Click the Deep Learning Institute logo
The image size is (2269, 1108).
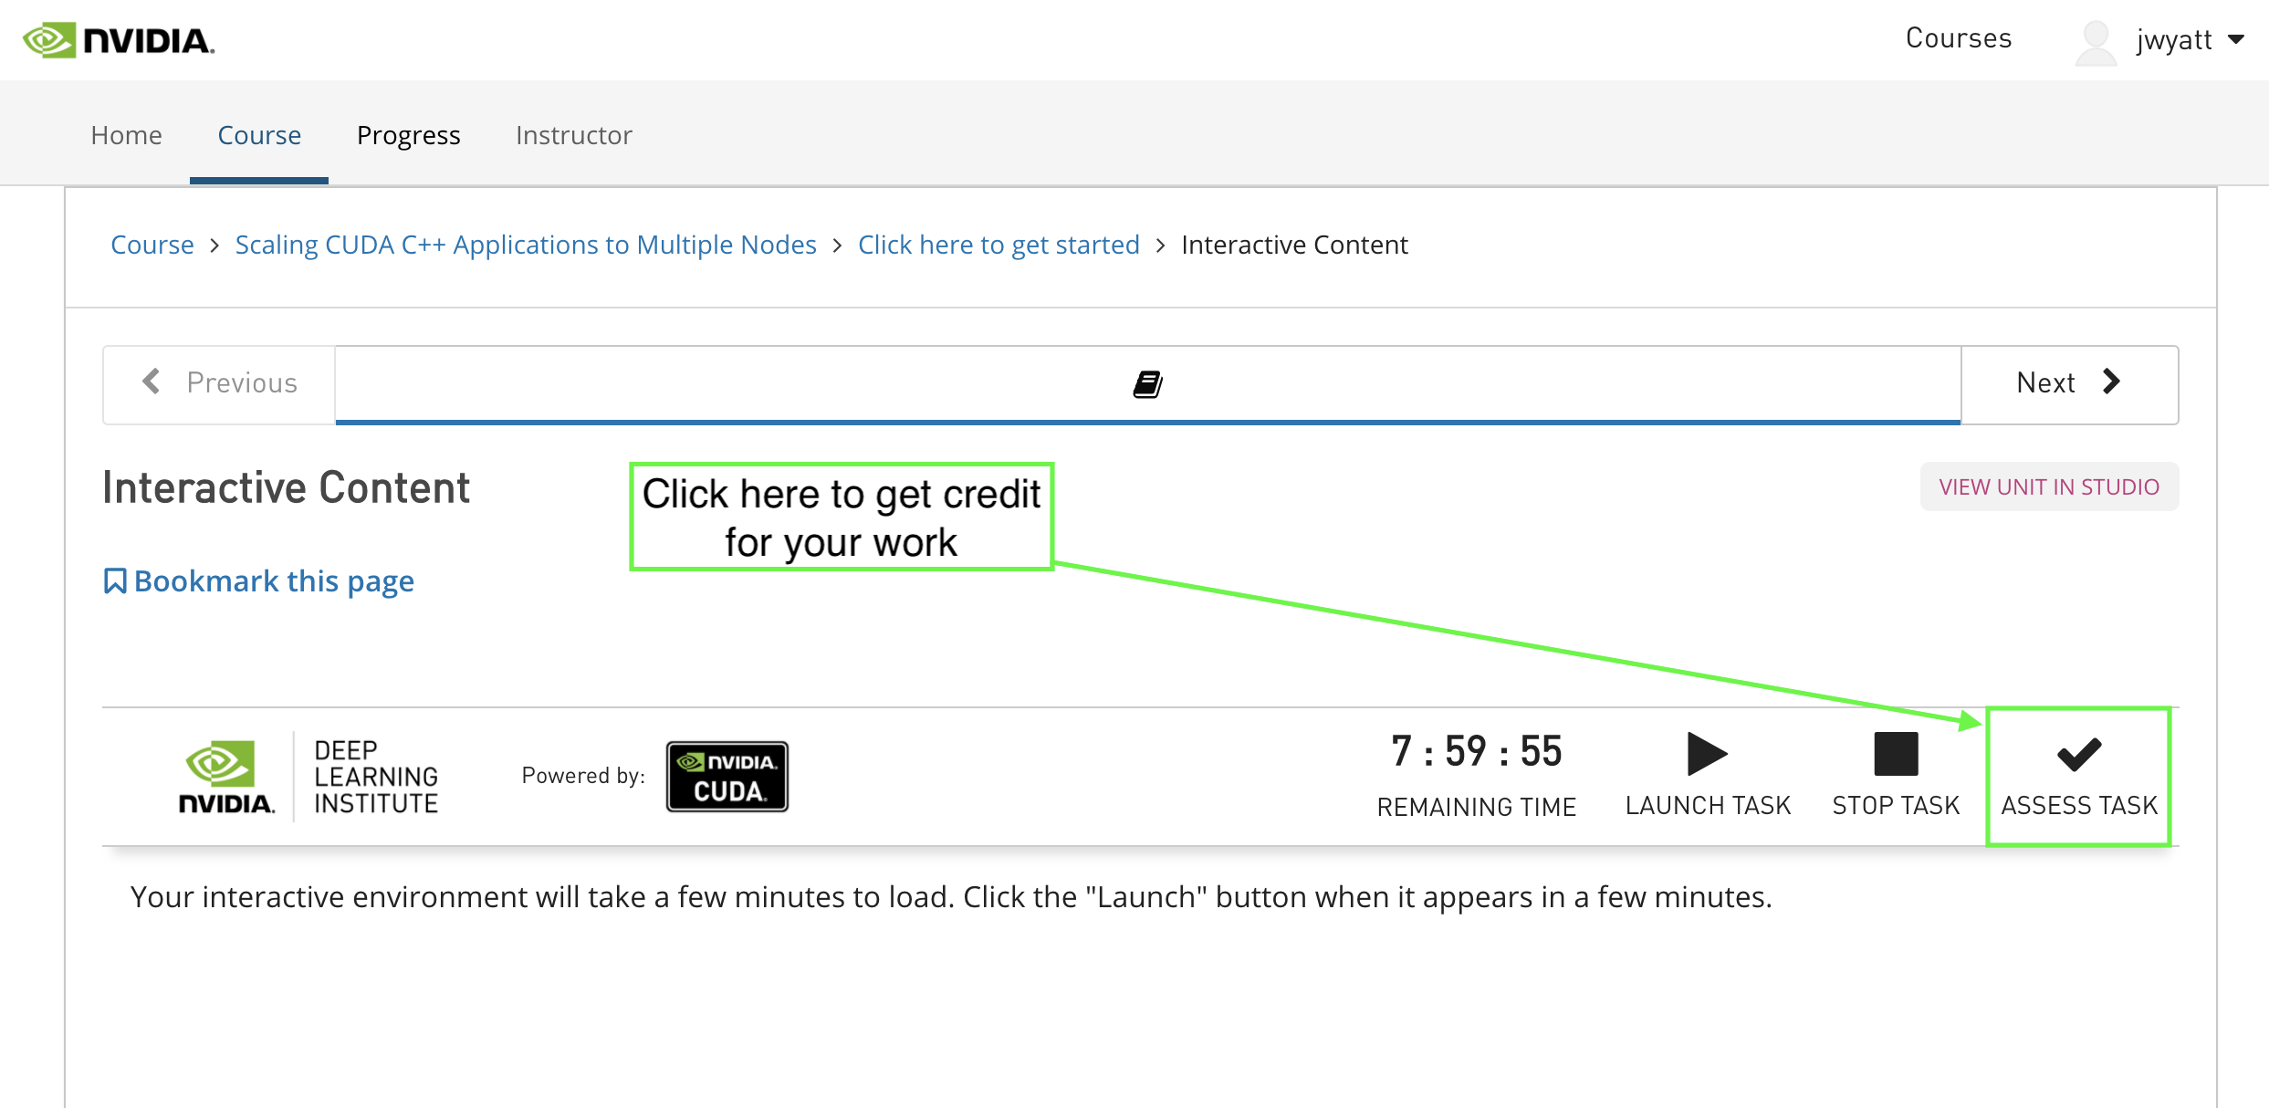tap(310, 777)
